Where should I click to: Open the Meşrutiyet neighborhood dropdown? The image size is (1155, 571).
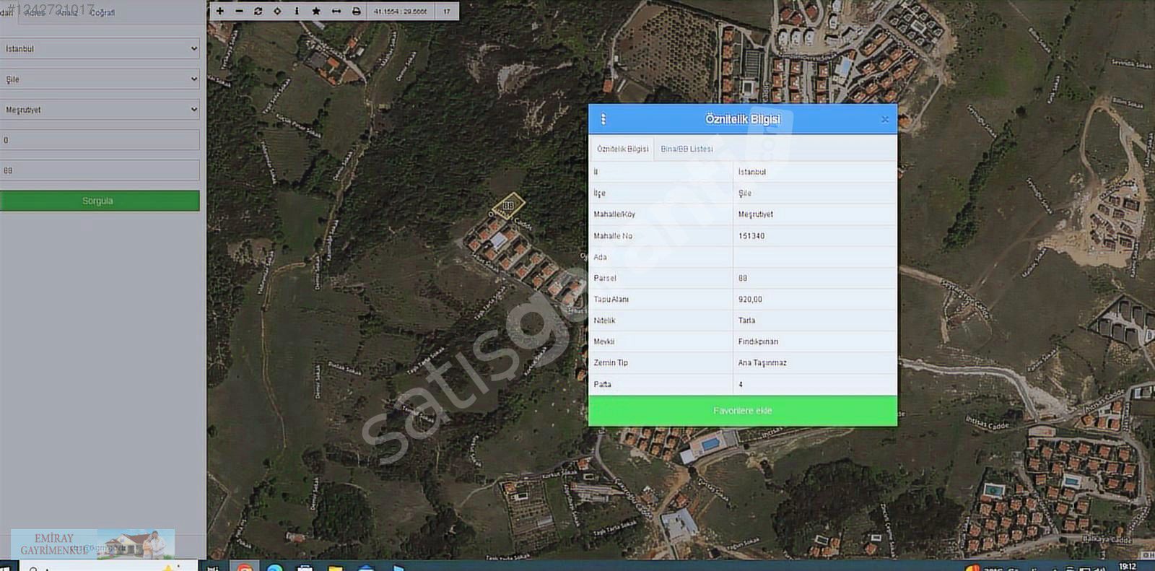[100, 110]
